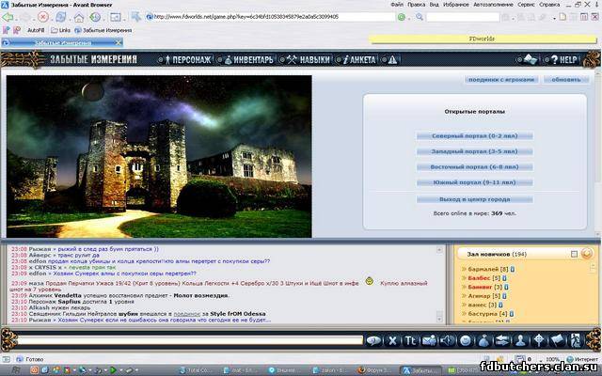Click player Балбес [5] in list
The image size is (602, 376).
483,278
